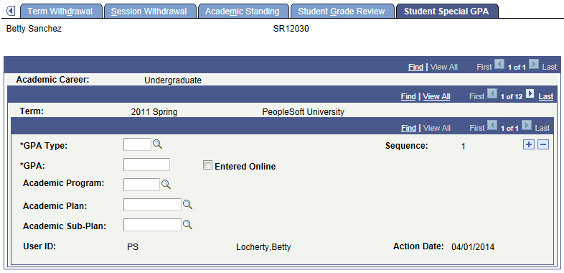Select the User ID value PS
564x273 pixels.
click(x=133, y=247)
